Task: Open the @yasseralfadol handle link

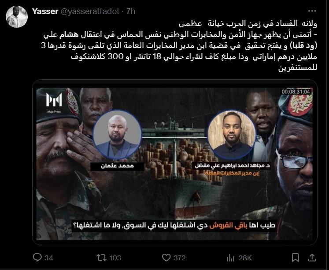Action: coord(90,11)
